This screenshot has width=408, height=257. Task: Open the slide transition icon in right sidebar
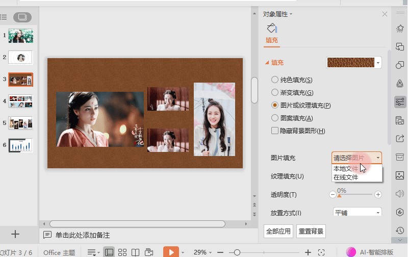click(x=400, y=47)
